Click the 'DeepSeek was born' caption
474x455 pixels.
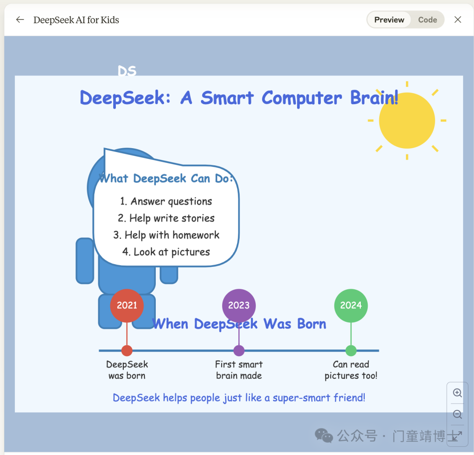coord(127,370)
